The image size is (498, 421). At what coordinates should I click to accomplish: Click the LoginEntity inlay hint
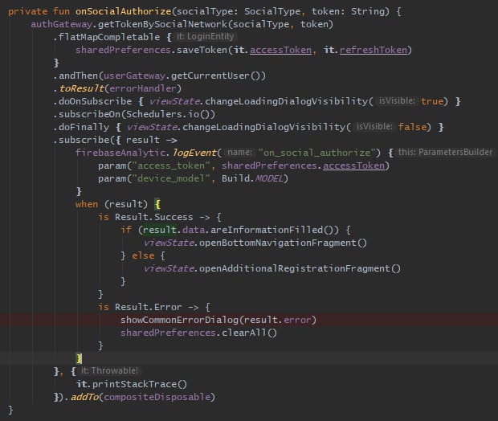tap(206, 37)
